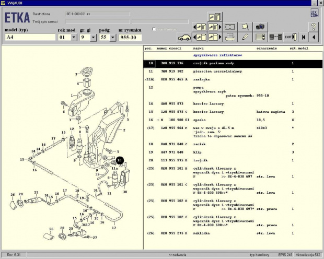The image size is (324, 259).
Task: Select row (25) part 8E0 955 101 B
Action: pos(233,172)
